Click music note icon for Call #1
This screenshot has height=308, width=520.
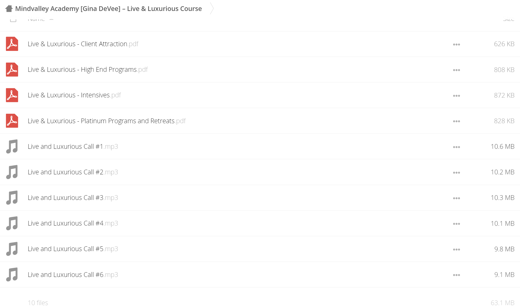click(12, 146)
